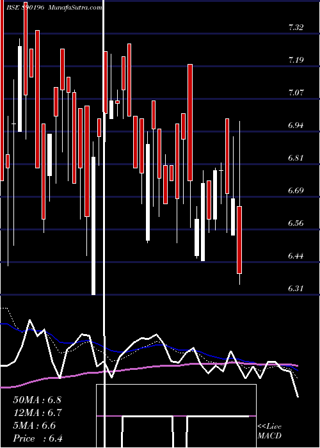Click the 6.31 price axis label
The width and height of the screenshot is (320, 448).
click(296, 288)
